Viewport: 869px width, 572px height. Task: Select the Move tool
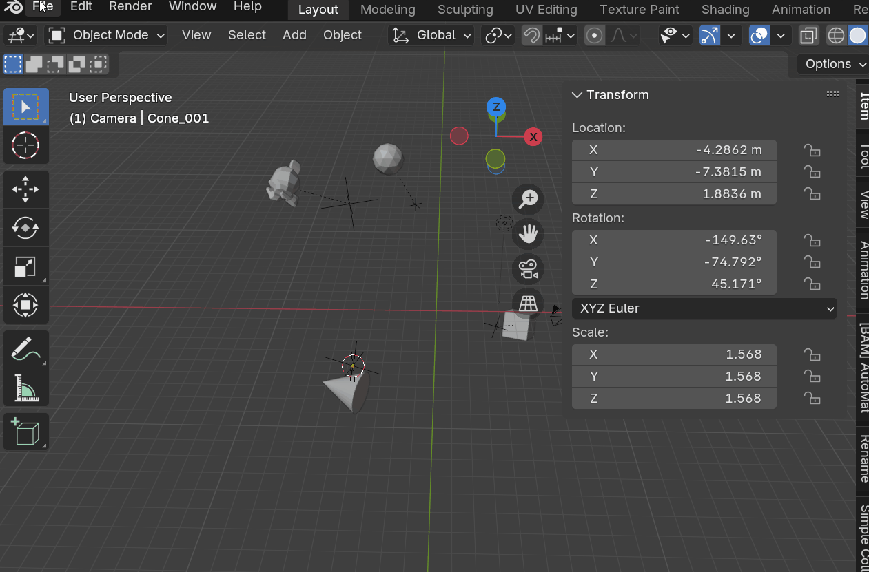click(x=26, y=189)
